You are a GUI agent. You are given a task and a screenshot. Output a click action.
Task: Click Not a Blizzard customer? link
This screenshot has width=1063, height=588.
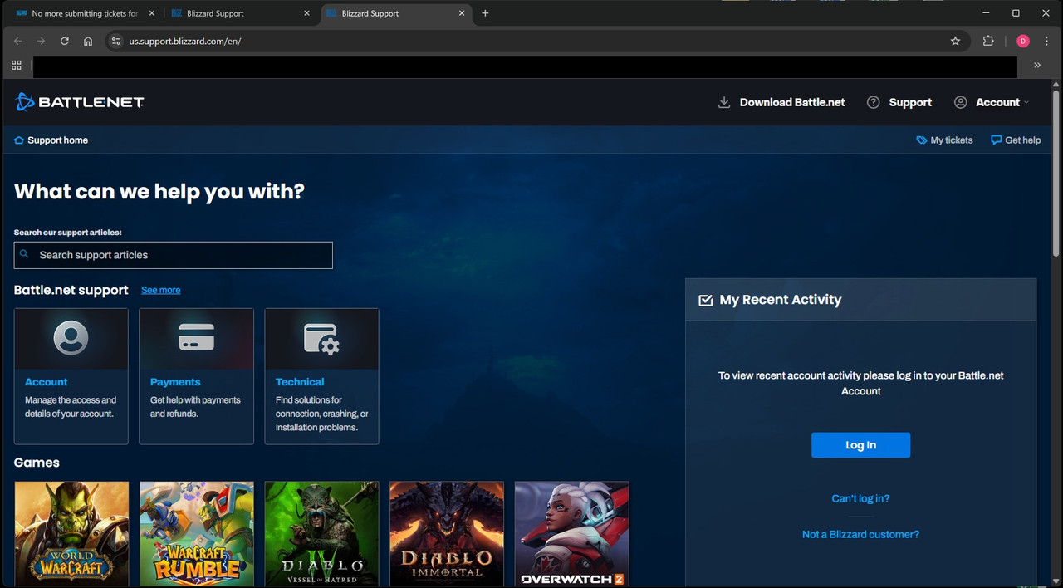[x=860, y=534]
